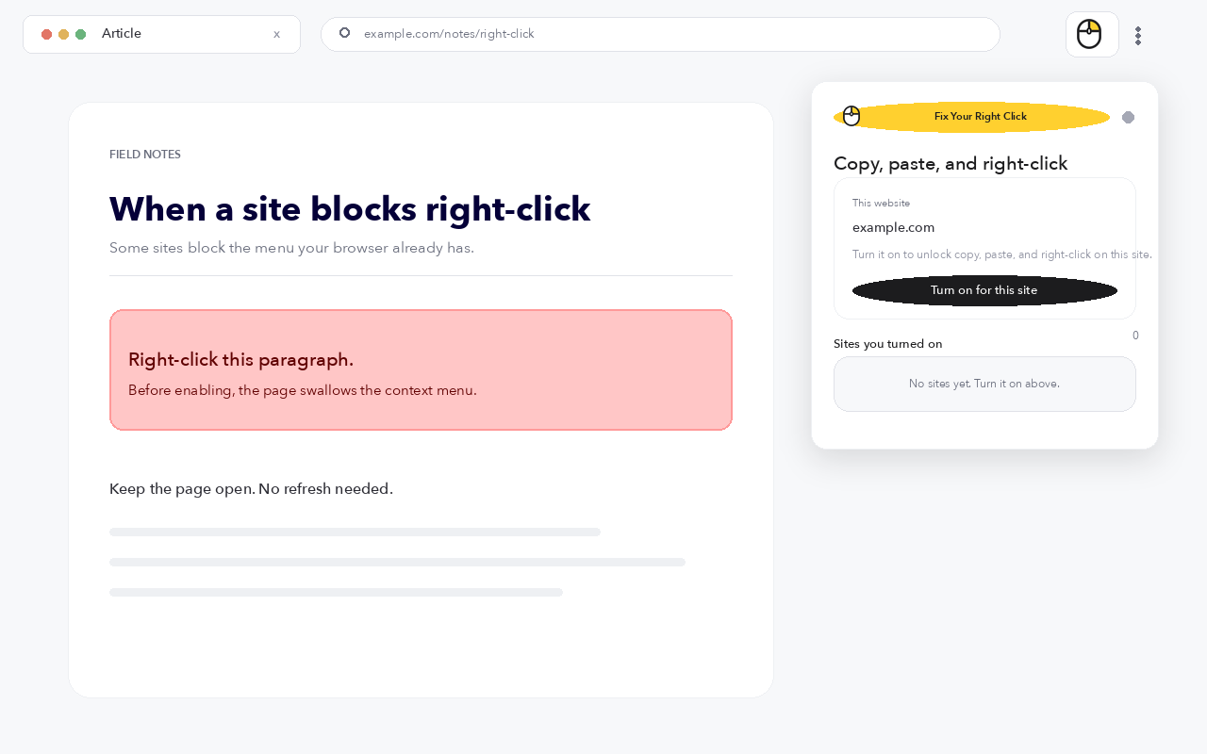Screen dimensions: 1207x754
Task: Click the gray status dot in popup
Action: (1128, 118)
